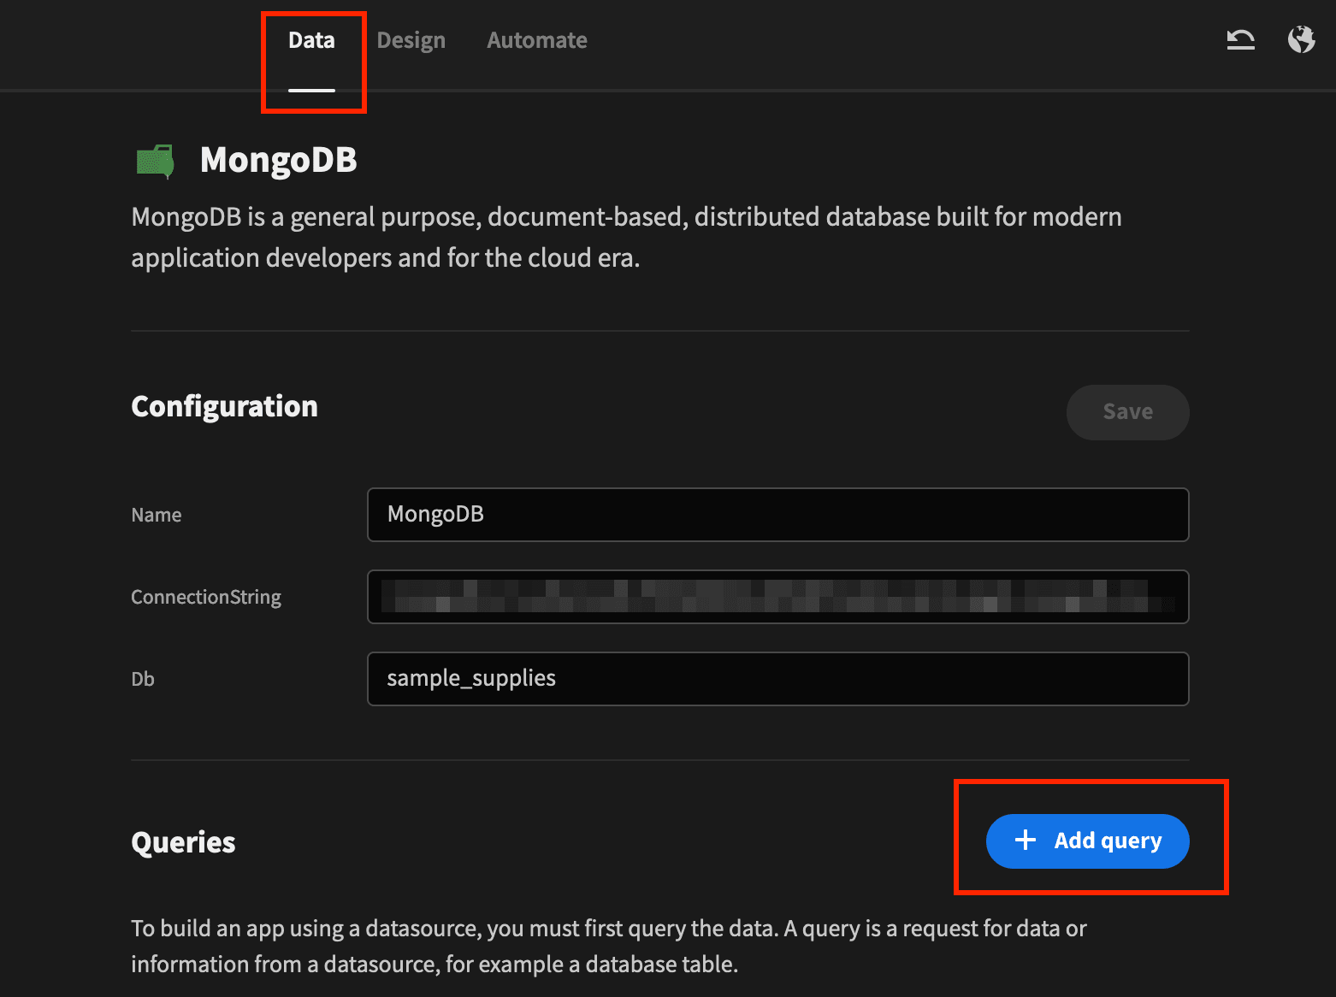The height and width of the screenshot is (997, 1336).
Task: Select the Db field with sample_supplies
Action: pyautogui.click(x=777, y=679)
